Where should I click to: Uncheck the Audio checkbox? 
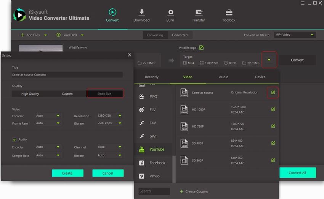tap(14, 139)
